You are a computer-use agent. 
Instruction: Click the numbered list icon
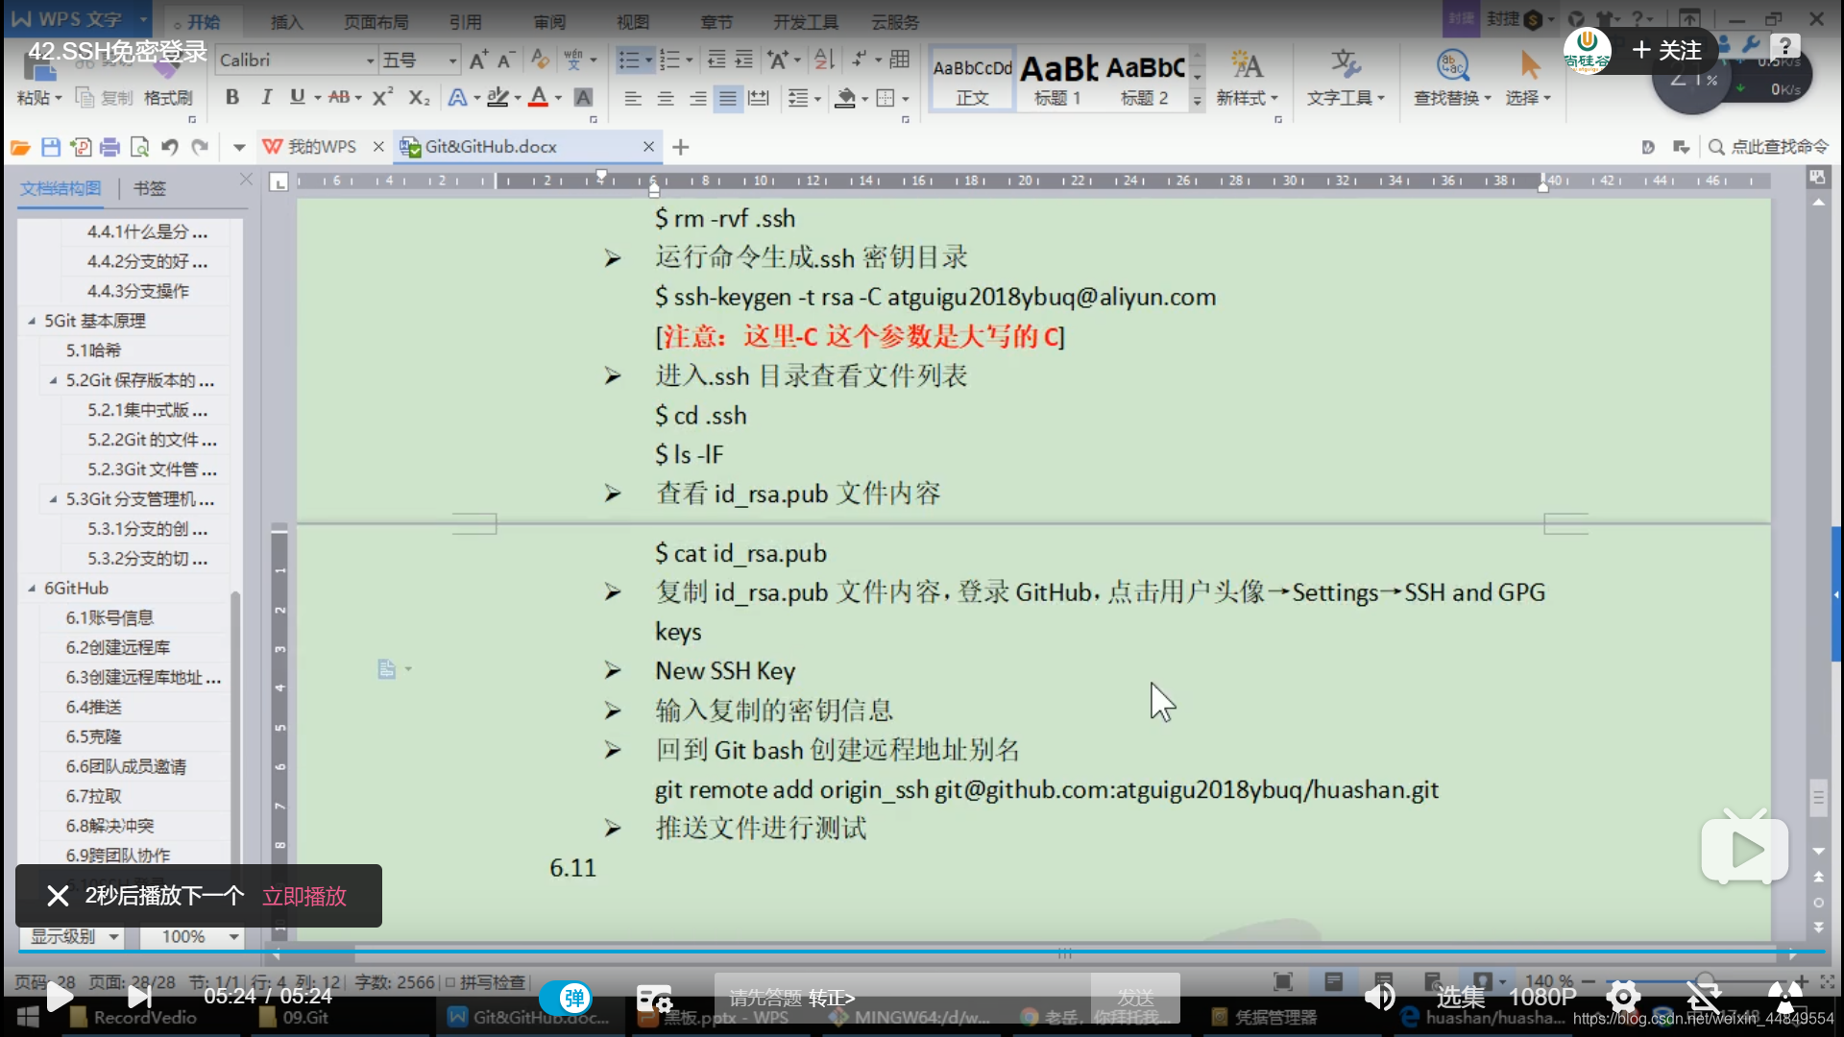669,60
